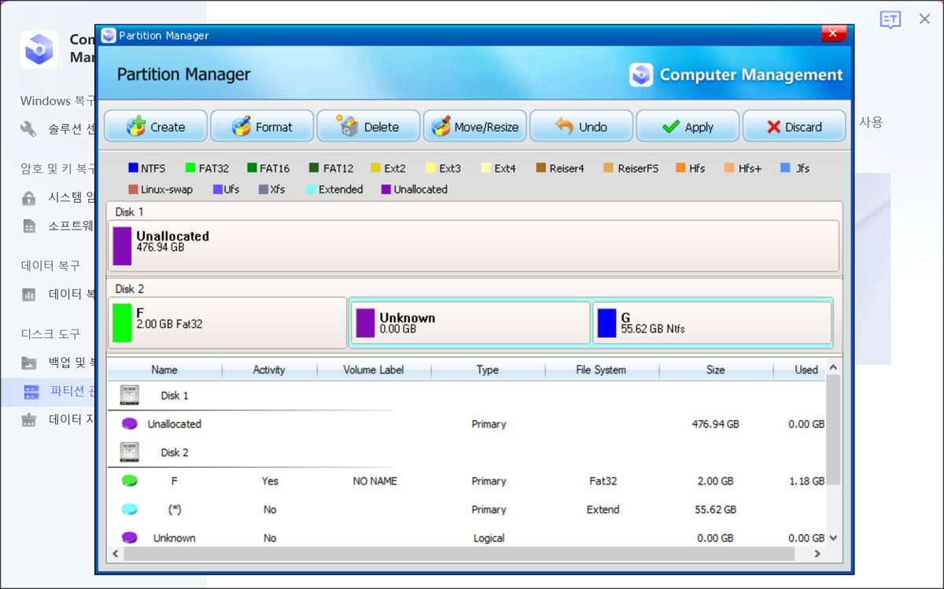Select the F row name in the list
Viewport: 944px width, 589px height.
[x=175, y=481]
